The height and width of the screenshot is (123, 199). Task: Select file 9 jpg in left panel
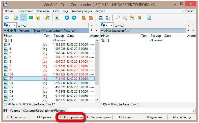(x=49, y=45)
